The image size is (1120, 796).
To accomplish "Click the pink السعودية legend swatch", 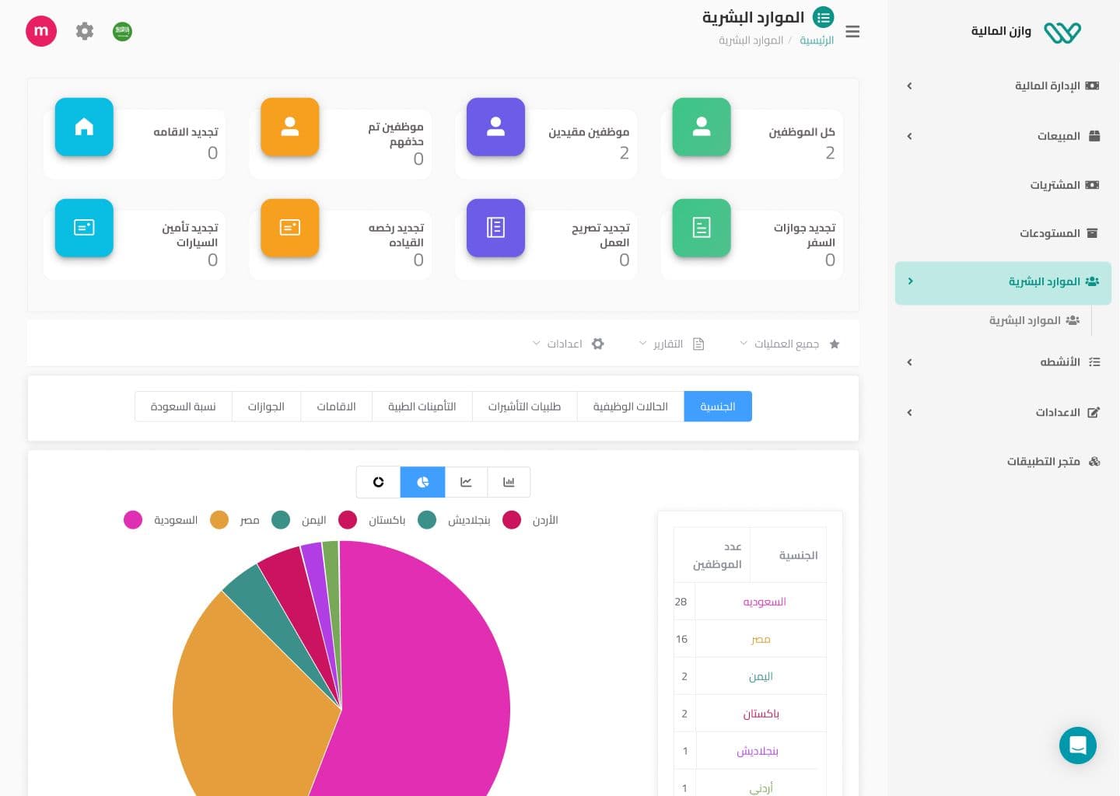I will 133,520.
